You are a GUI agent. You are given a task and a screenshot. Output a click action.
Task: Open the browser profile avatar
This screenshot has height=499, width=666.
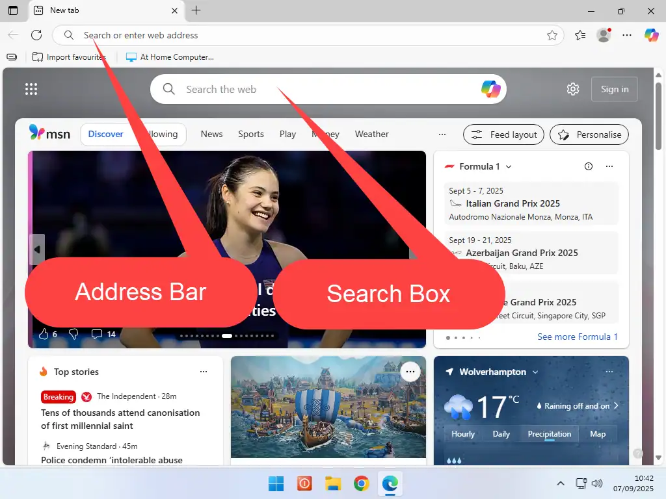pos(604,35)
